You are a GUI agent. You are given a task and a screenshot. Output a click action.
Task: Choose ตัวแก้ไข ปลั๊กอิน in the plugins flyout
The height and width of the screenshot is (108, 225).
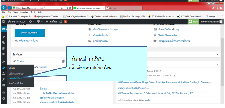point(16,83)
